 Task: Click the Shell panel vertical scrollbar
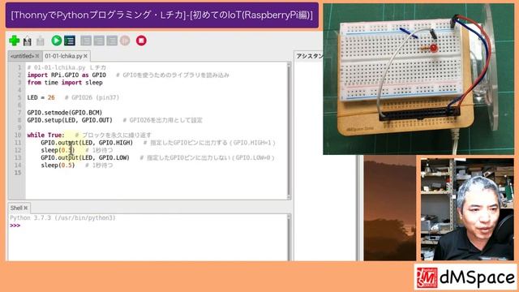[289, 237]
